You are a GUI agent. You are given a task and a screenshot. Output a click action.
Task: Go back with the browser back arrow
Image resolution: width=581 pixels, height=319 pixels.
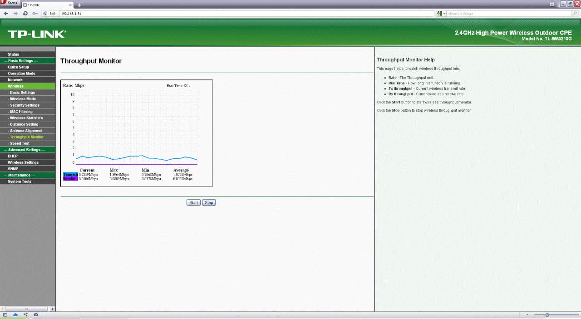[6, 14]
